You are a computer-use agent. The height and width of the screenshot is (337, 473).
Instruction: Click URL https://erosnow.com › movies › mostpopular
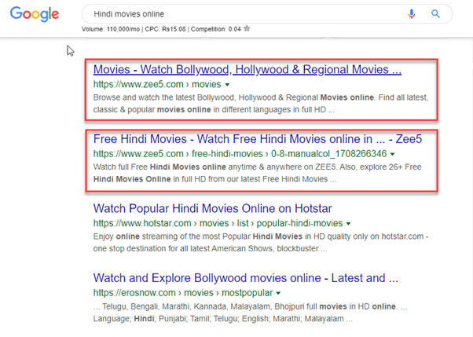point(183,293)
